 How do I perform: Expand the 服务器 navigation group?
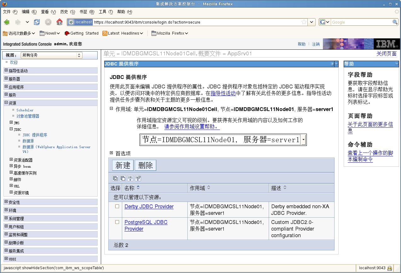[x=6, y=79]
